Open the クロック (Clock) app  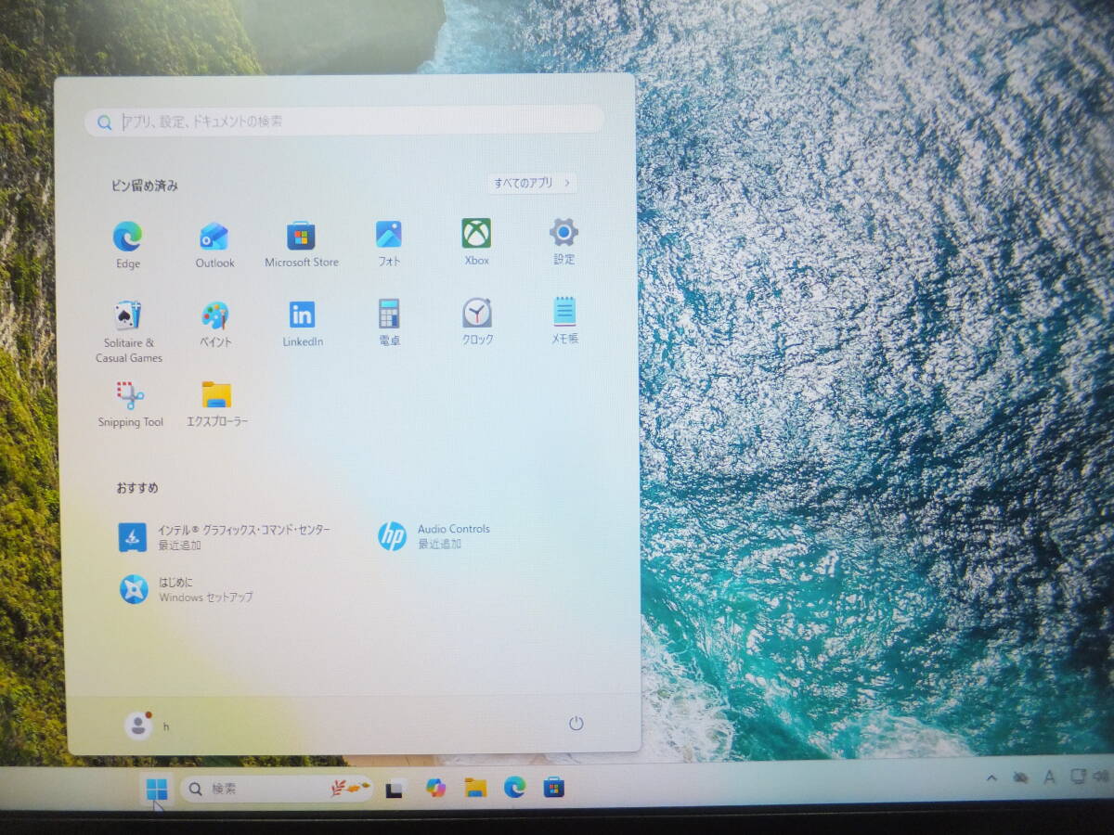(x=477, y=323)
